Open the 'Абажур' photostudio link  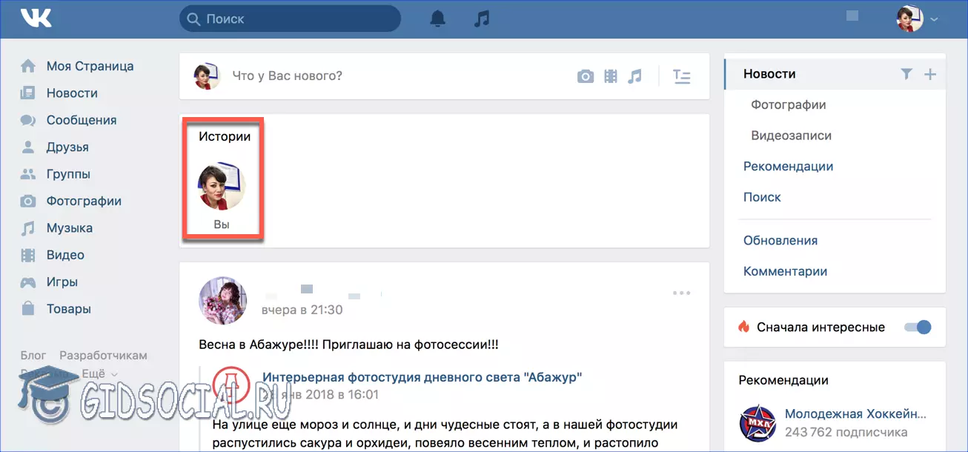(422, 377)
